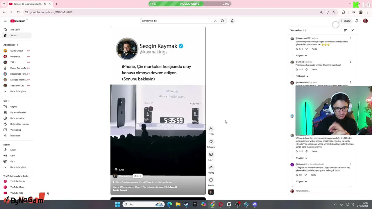Start voice search with microphone icon
This screenshot has width=372, height=209.
click(x=232, y=21)
